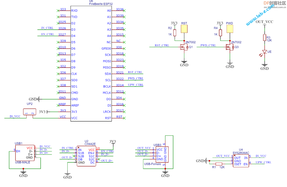
Task: Click the no-connect X on AREF pin
Action: click(58, 105)
